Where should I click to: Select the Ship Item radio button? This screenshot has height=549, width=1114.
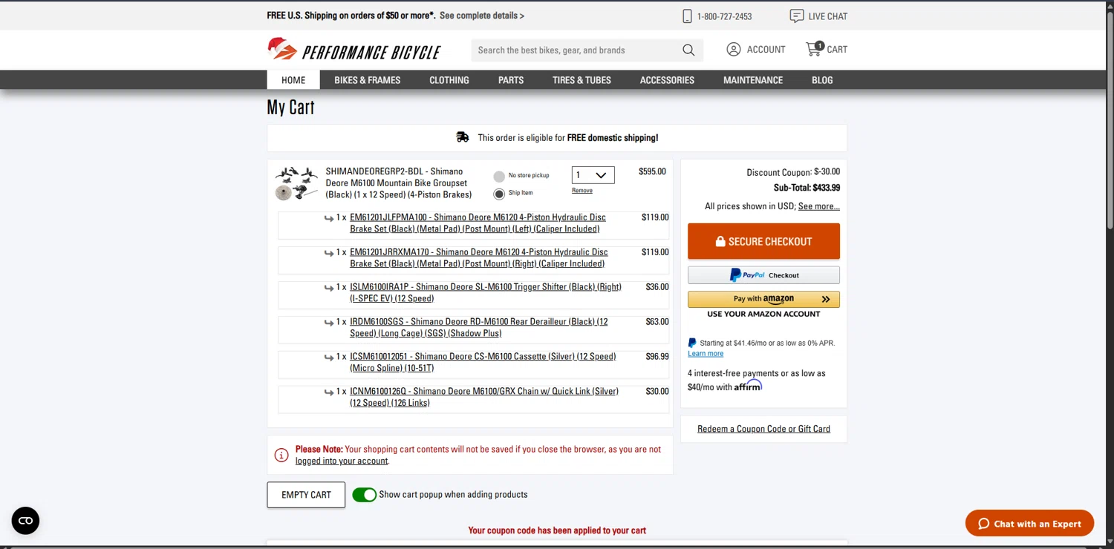[x=499, y=194]
